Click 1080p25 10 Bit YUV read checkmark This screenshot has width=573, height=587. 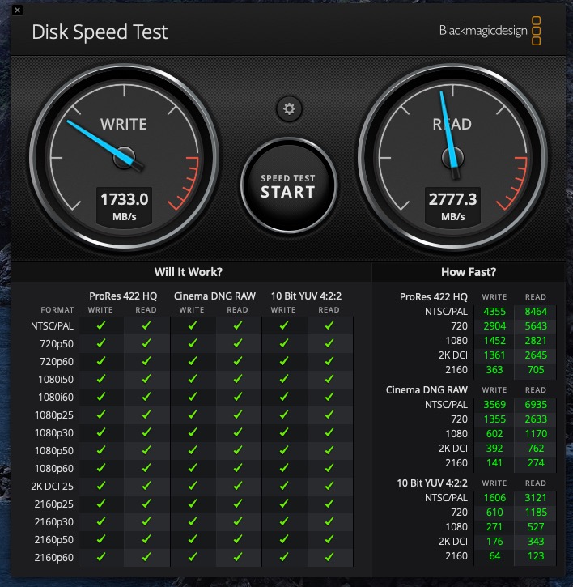pyautogui.click(x=329, y=415)
